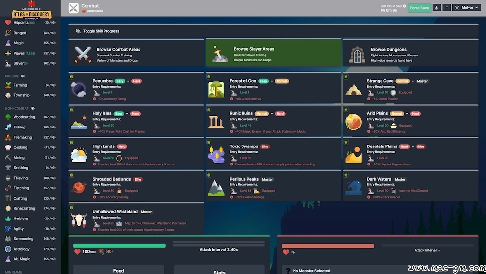Select the Holy Isles slayer area
Viewport: 486px width, 274px height.
(x=136, y=121)
